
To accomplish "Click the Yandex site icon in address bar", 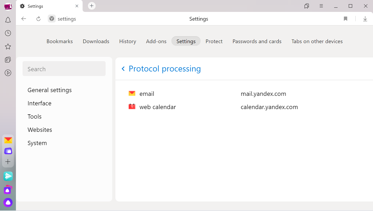I will coord(52,19).
